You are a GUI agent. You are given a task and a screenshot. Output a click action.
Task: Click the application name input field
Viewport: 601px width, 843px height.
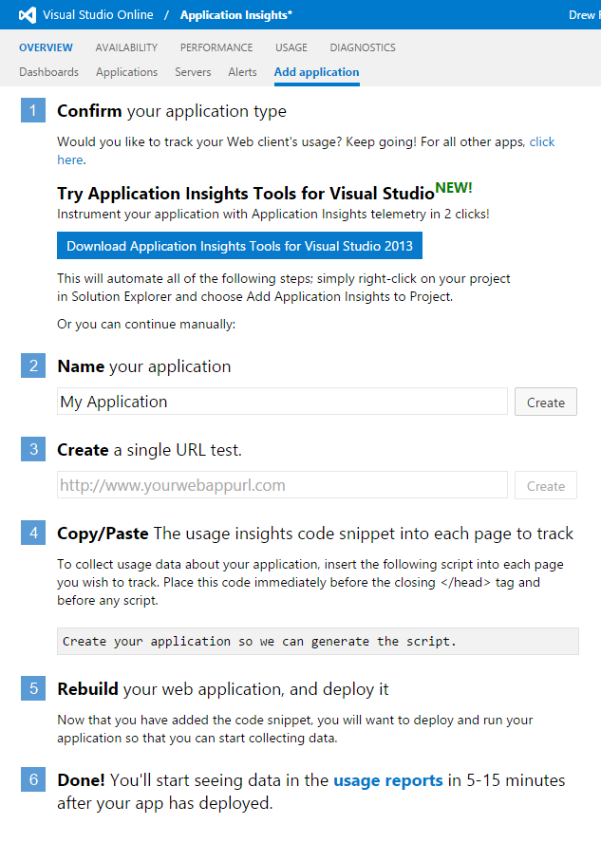(x=282, y=402)
